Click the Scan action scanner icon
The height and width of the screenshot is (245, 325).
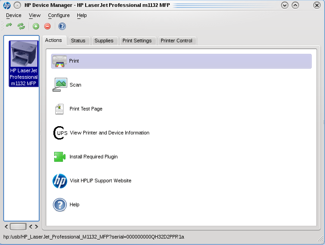click(60, 85)
